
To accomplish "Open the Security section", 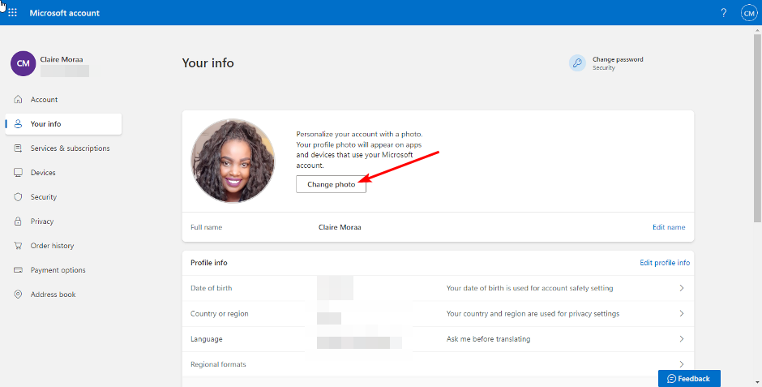I will [x=43, y=196].
